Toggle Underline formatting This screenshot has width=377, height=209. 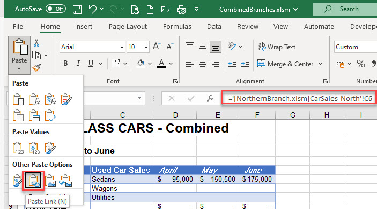coord(91,63)
